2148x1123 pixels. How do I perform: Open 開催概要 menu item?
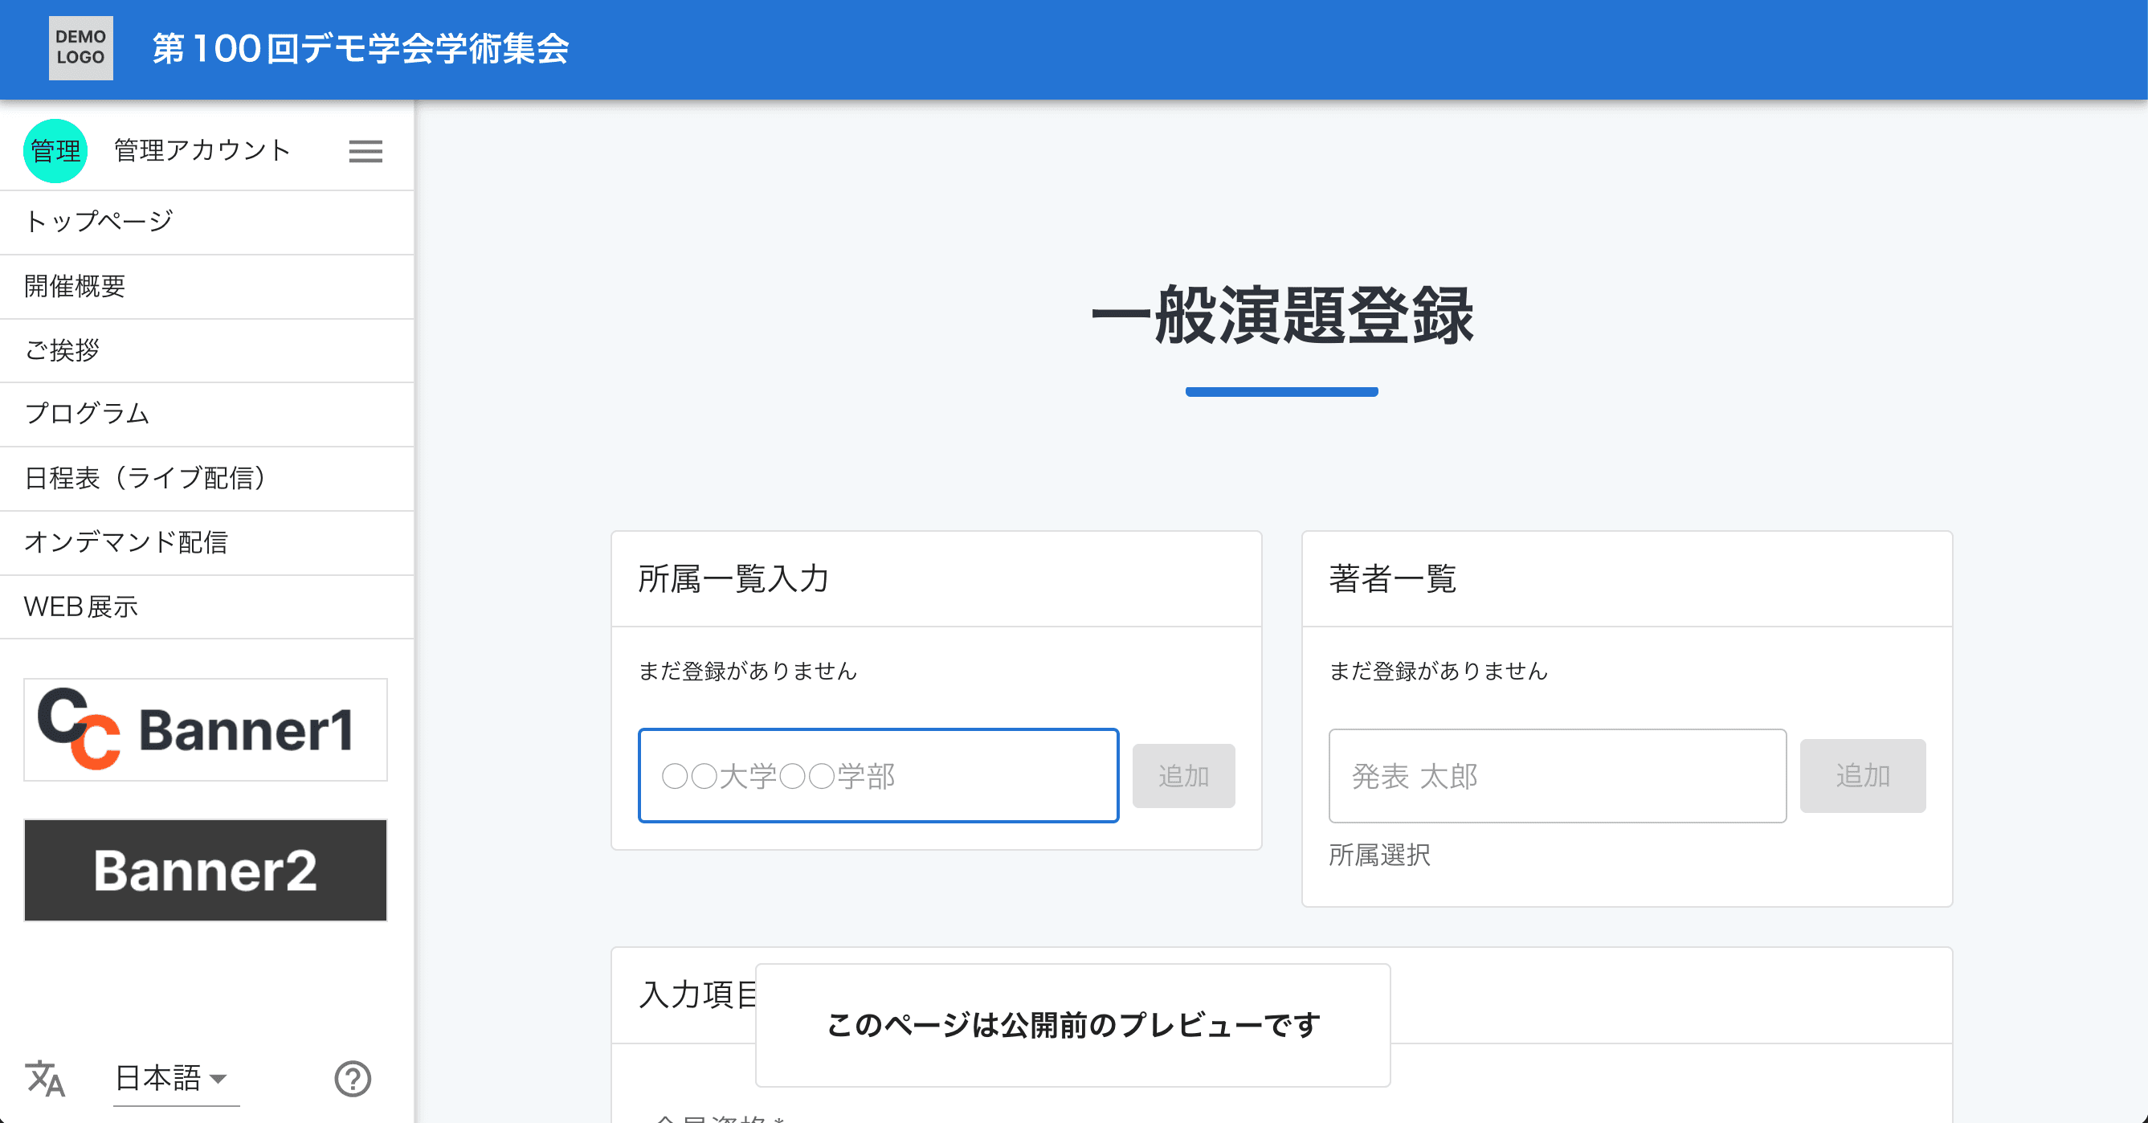coord(75,286)
